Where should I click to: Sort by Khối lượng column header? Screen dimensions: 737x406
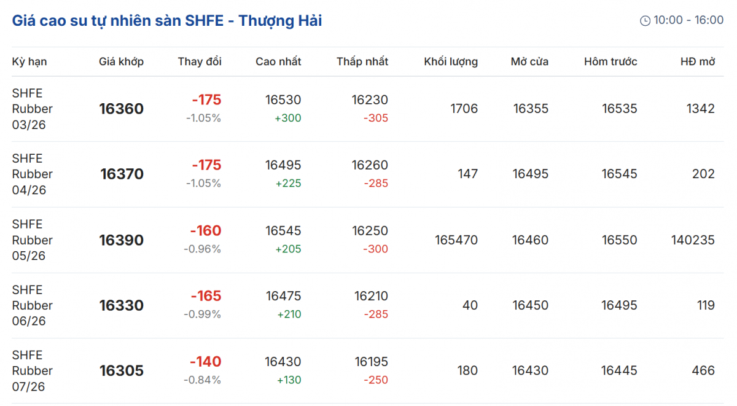[x=451, y=61]
